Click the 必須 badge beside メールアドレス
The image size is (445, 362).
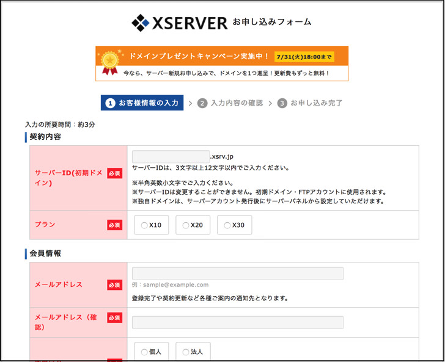coord(115,285)
